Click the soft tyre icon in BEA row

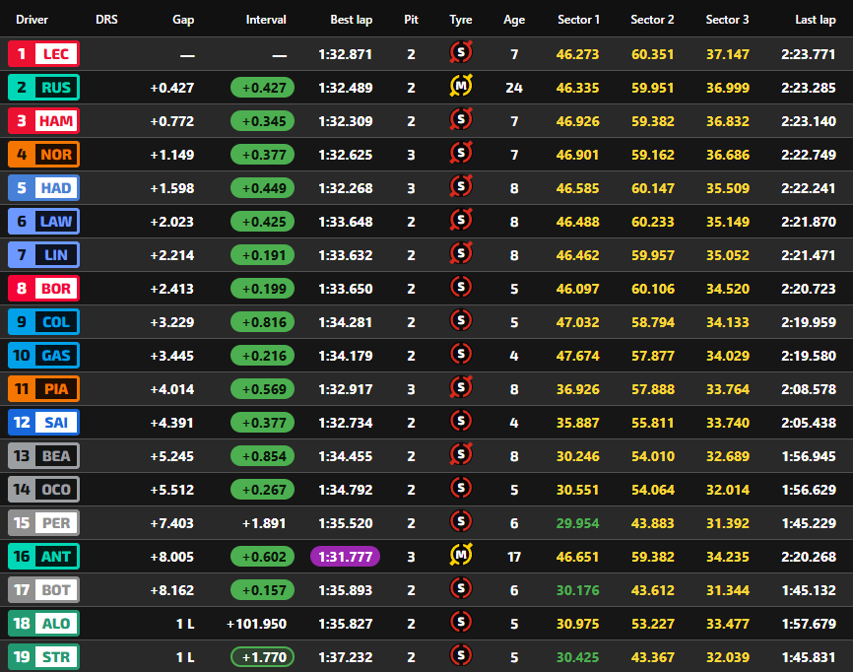(461, 455)
